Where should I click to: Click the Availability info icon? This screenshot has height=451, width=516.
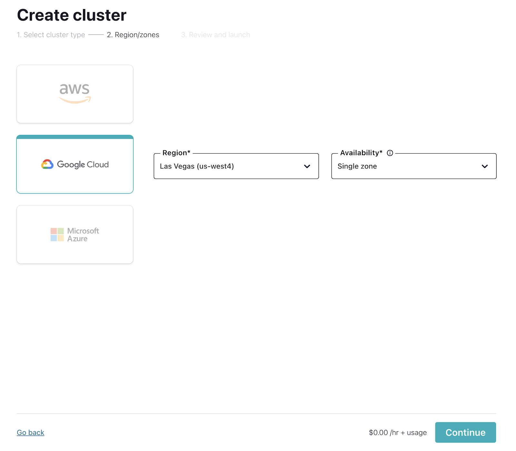(390, 153)
